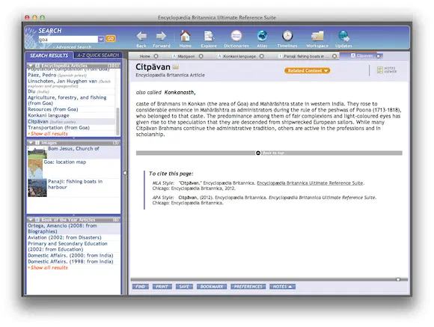Close the Citpavan tab

[x=379, y=56]
